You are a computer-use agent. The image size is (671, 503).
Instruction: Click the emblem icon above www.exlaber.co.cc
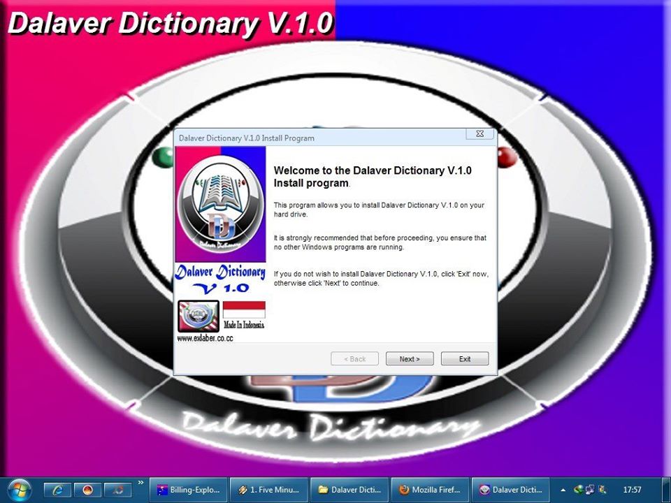tap(199, 316)
